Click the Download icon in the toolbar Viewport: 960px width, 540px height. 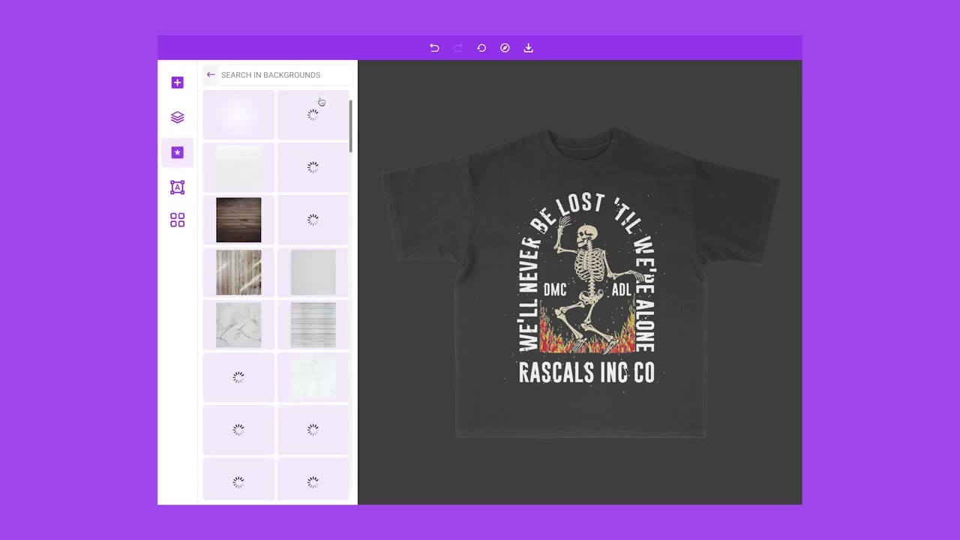pyautogui.click(x=528, y=48)
